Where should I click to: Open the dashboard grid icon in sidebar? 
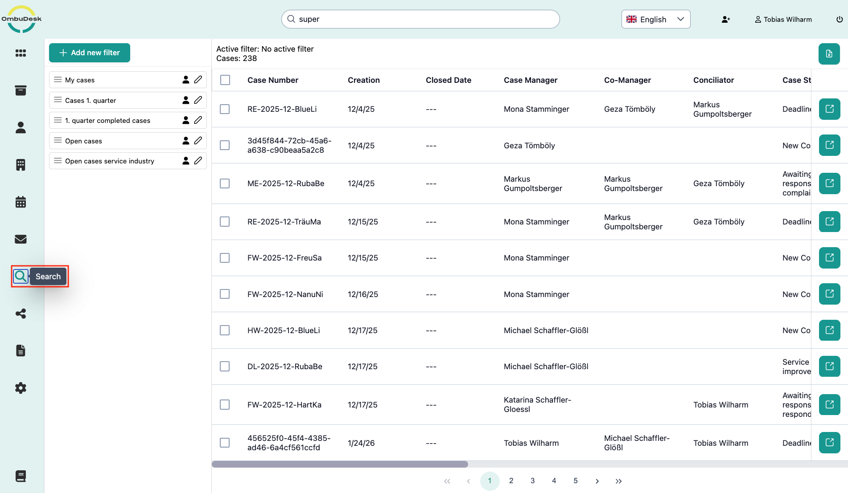[21, 53]
